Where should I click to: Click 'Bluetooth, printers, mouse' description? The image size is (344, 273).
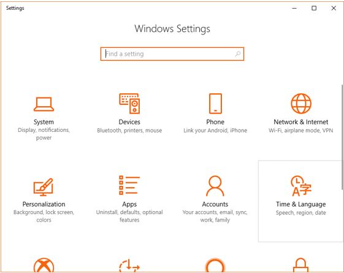click(129, 131)
